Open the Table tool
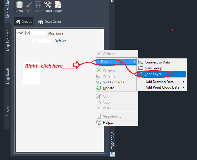Viewport: 197px width, 160px height. tap(38, 7)
